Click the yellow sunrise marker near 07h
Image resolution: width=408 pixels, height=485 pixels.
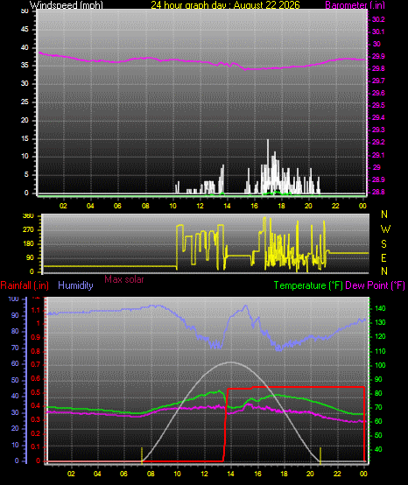coord(142,455)
